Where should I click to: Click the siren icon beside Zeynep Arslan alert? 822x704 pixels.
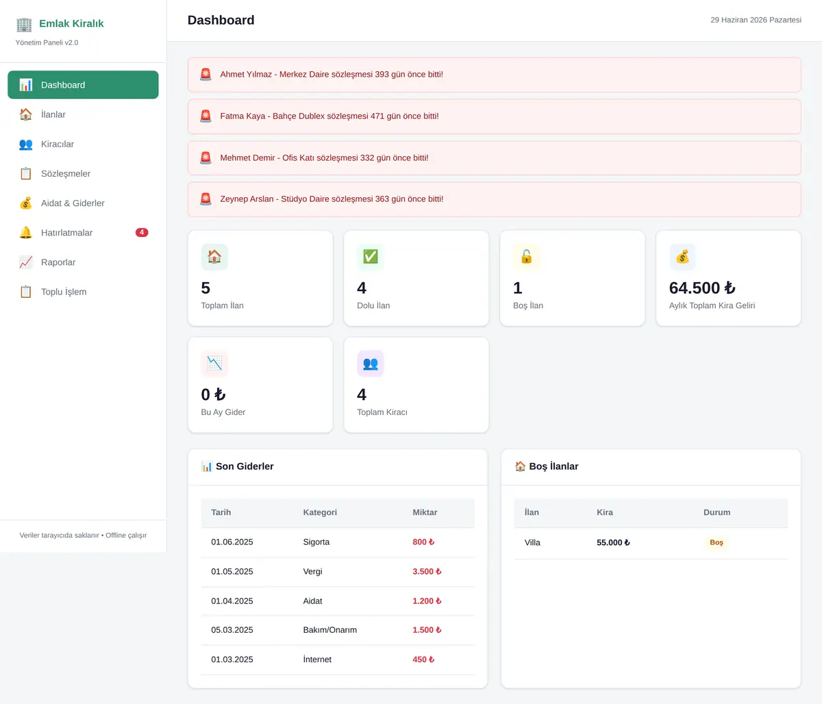coord(206,199)
